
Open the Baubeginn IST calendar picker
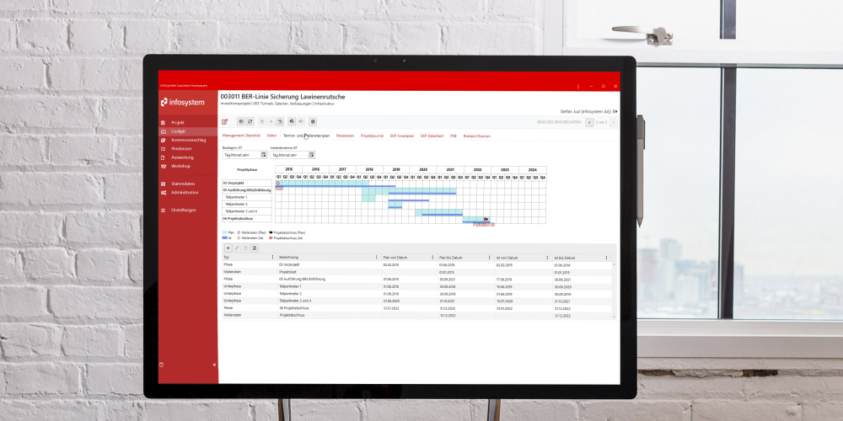(263, 155)
